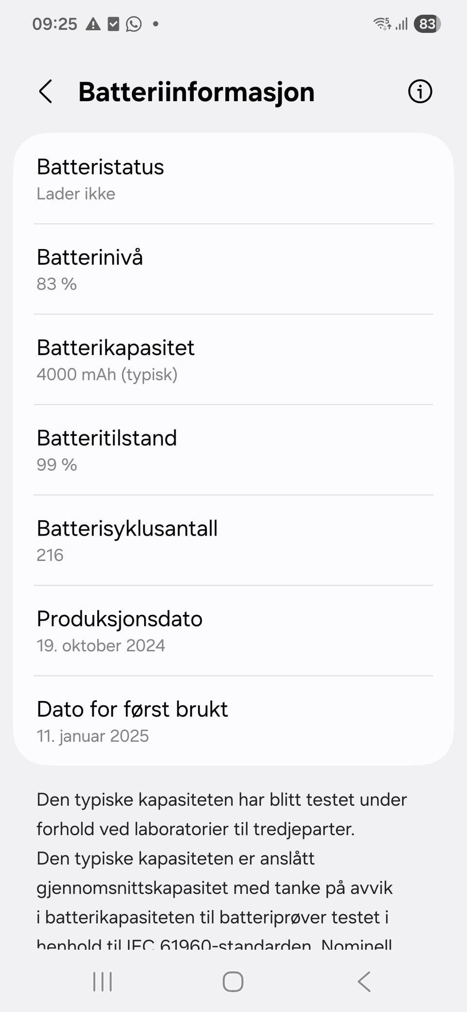Tap the checkbox notification icon in status bar
The height and width of the screenshot is (1012, 467).
point(113,24)
